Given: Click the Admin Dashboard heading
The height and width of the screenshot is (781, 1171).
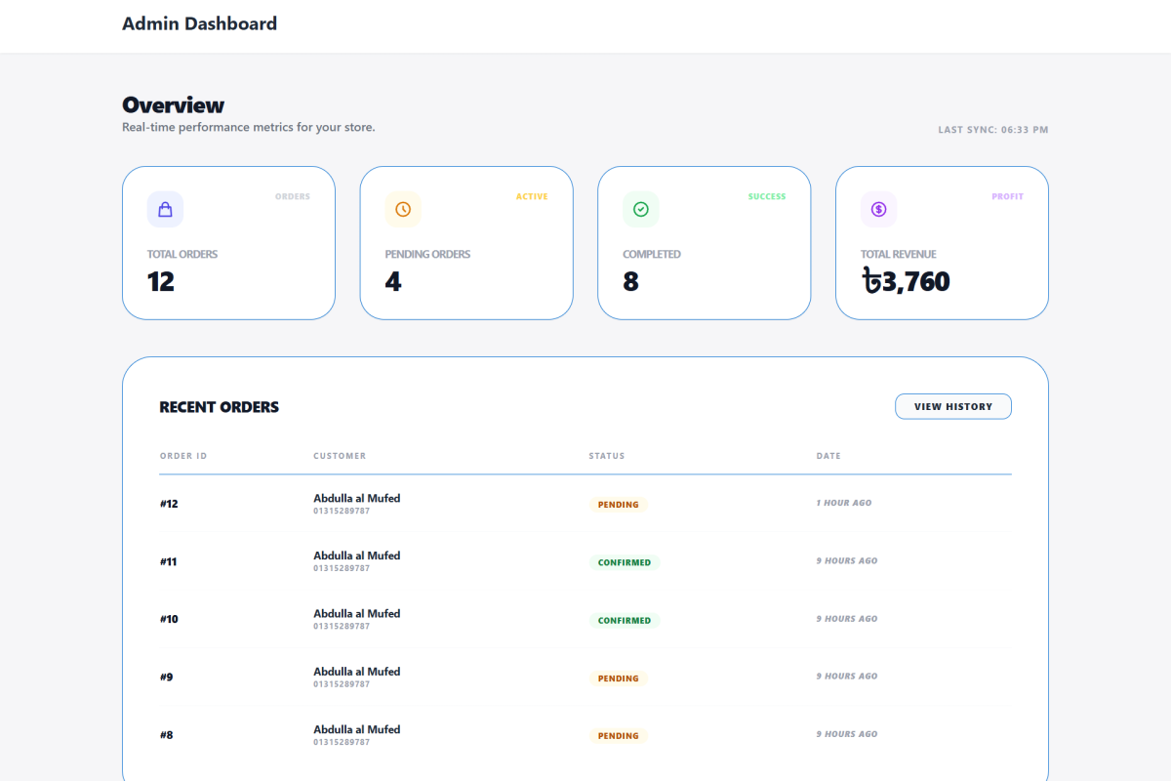Looking at the screenshot, I should 199,22.
